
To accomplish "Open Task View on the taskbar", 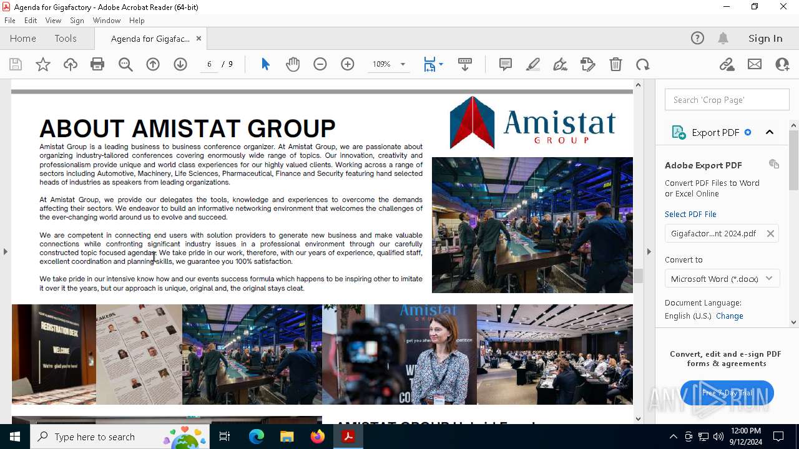I will click(x=225, y=437).
